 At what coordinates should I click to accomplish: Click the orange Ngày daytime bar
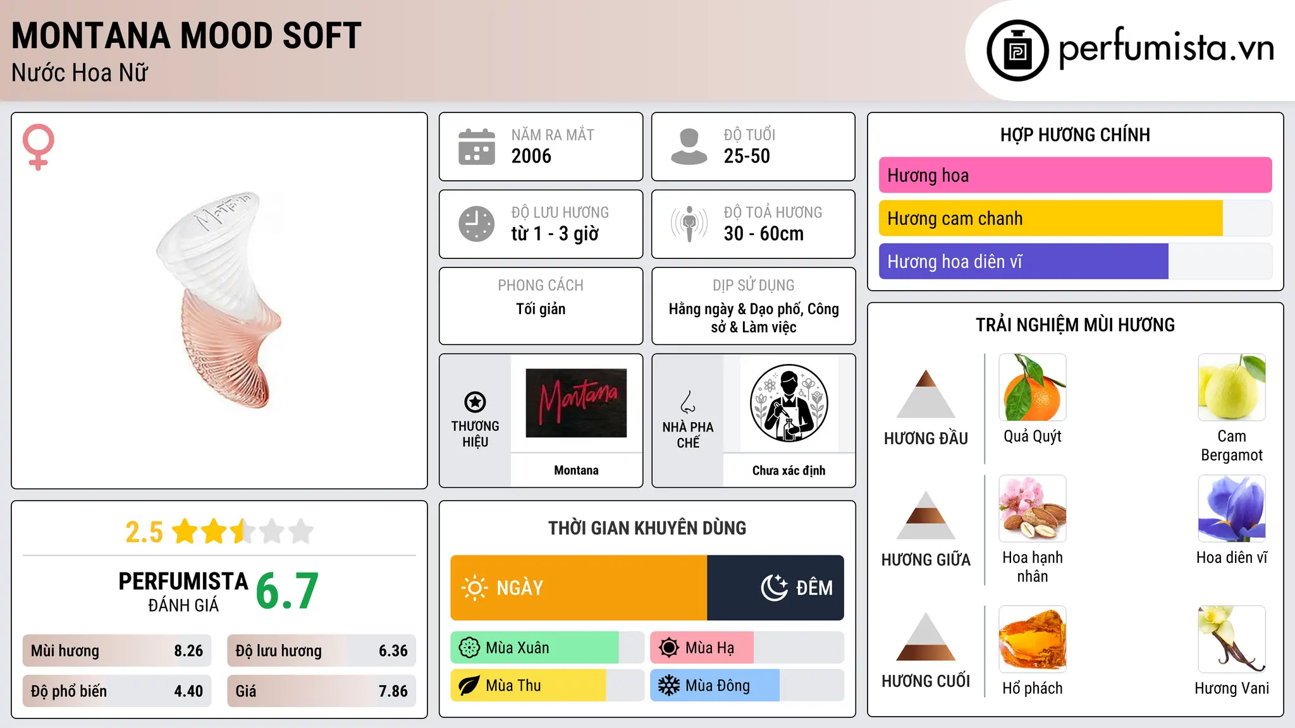pos(579,588)
